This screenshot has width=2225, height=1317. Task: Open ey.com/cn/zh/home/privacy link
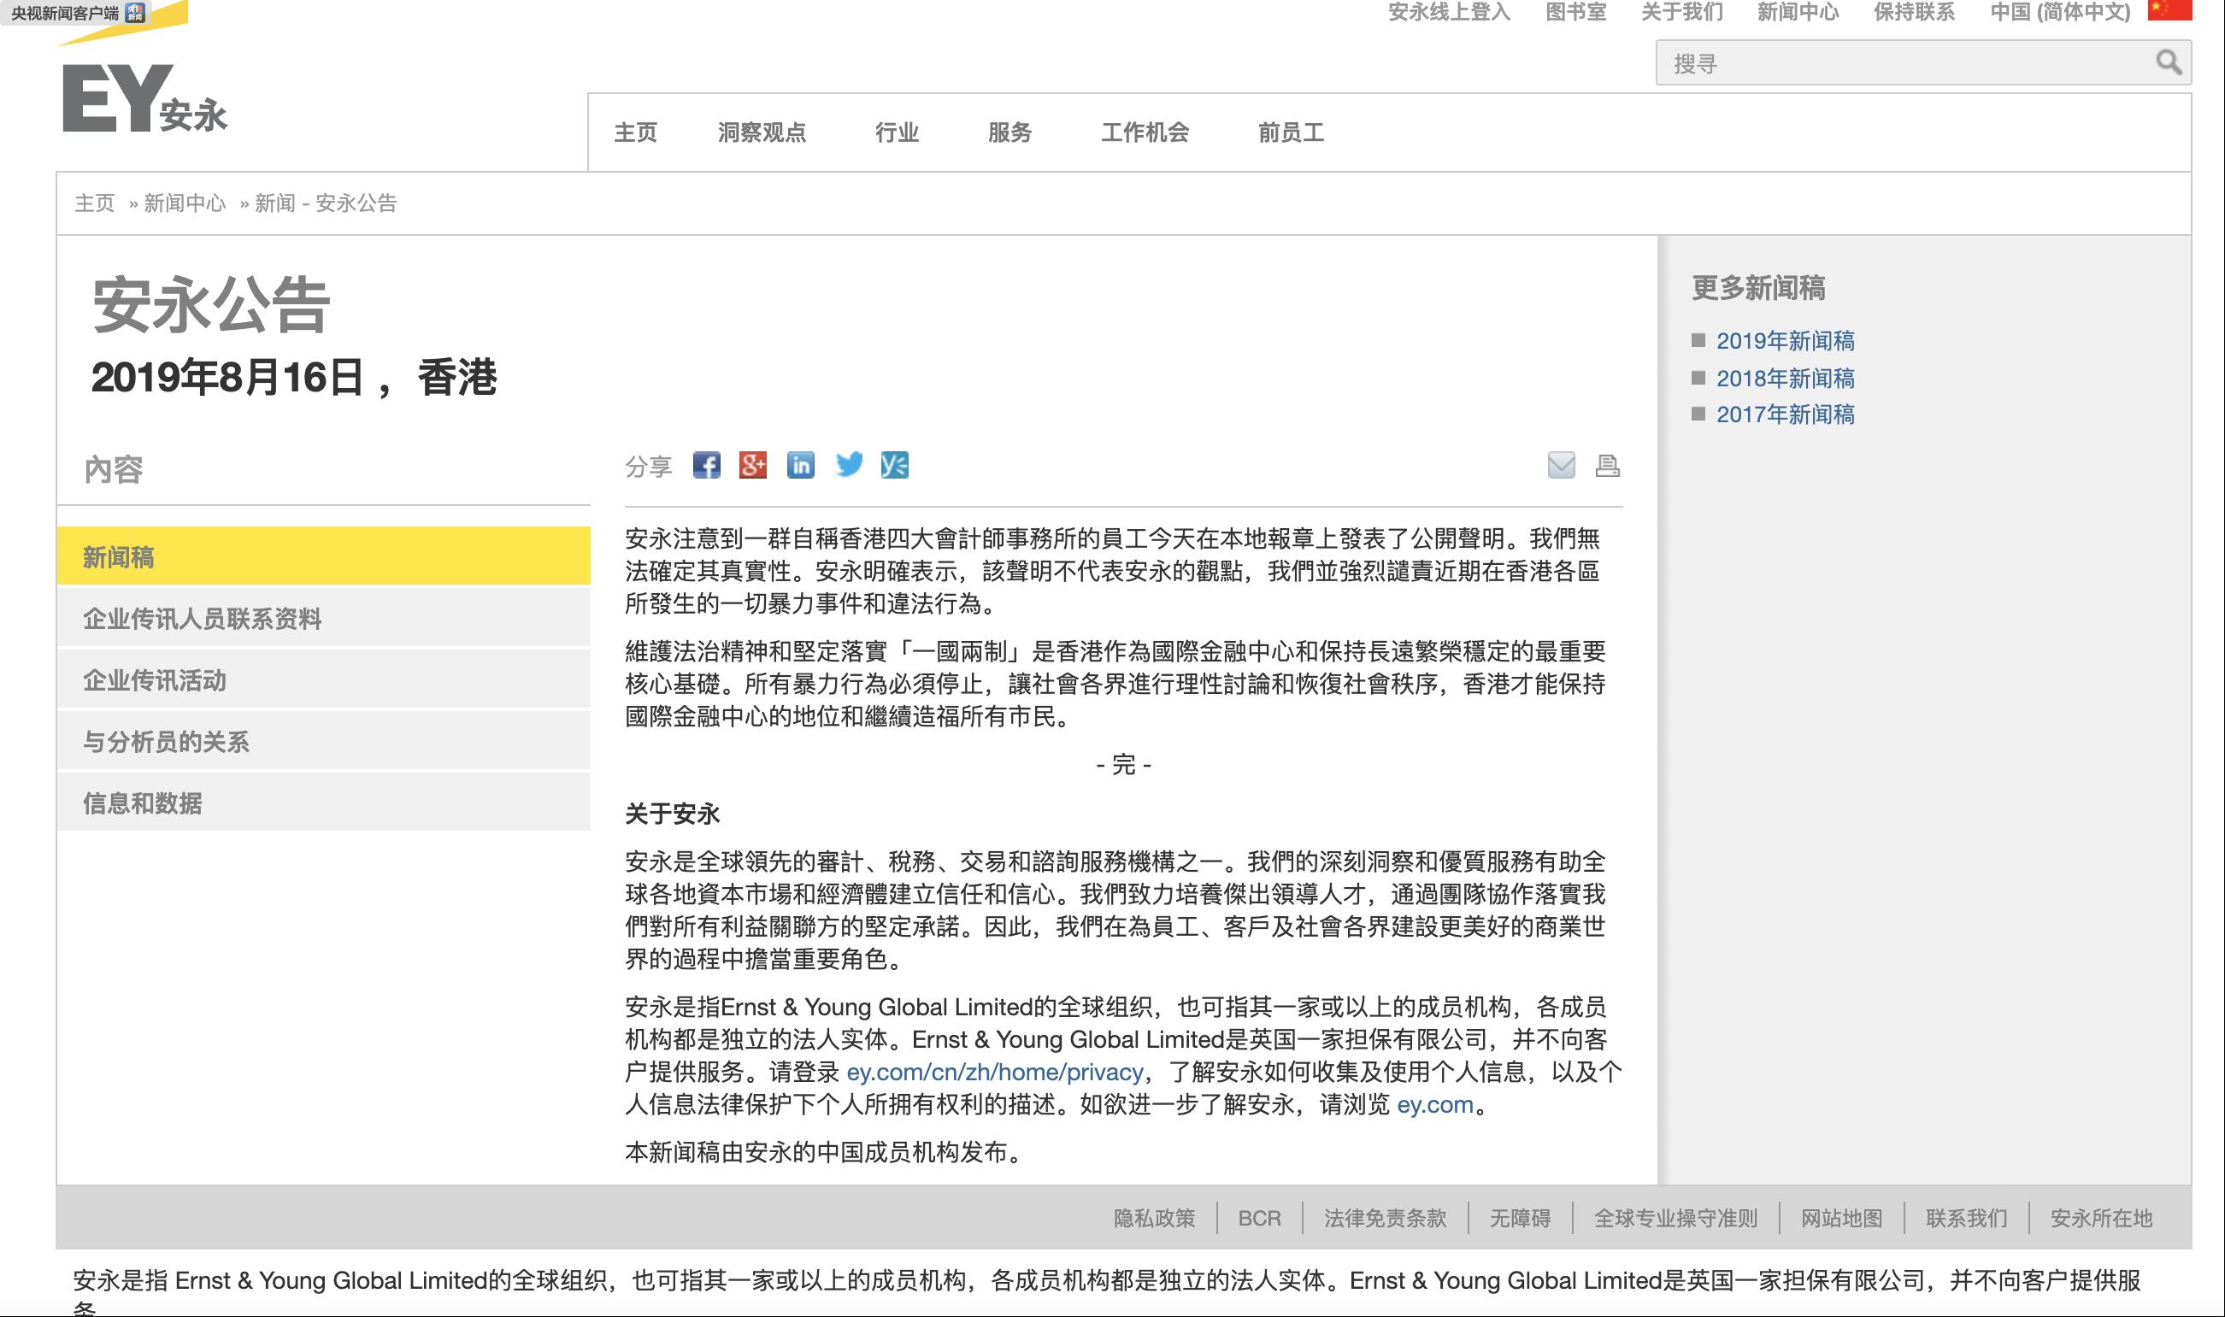tap(995, 1072)
